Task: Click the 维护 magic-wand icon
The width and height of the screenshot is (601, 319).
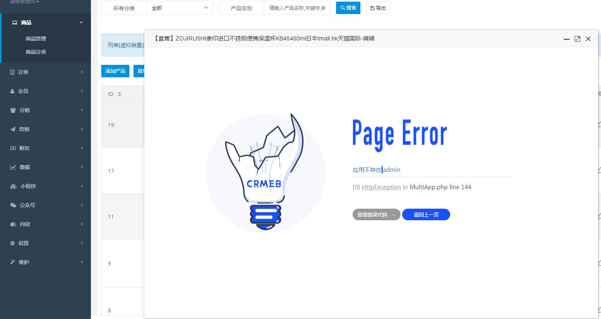Action: tap(12, 262)
